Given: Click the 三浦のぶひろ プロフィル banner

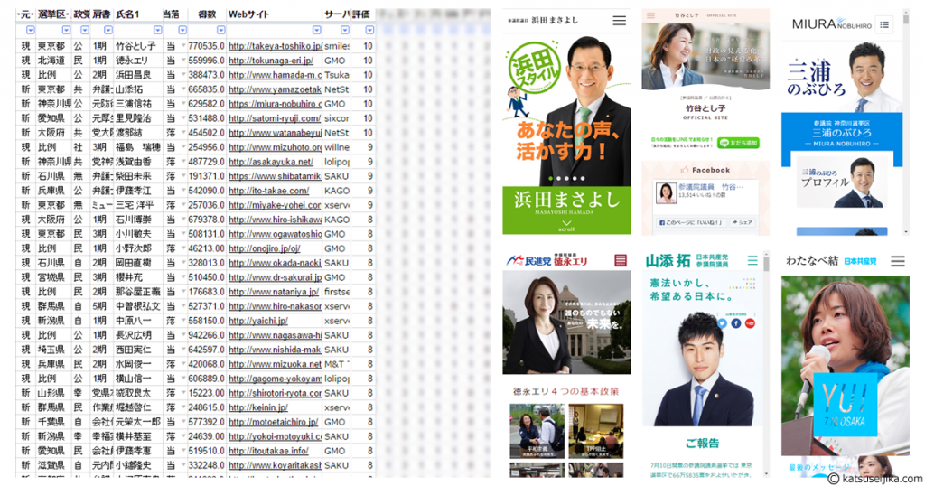Looking at the screenshot, I should click(842, 182).
